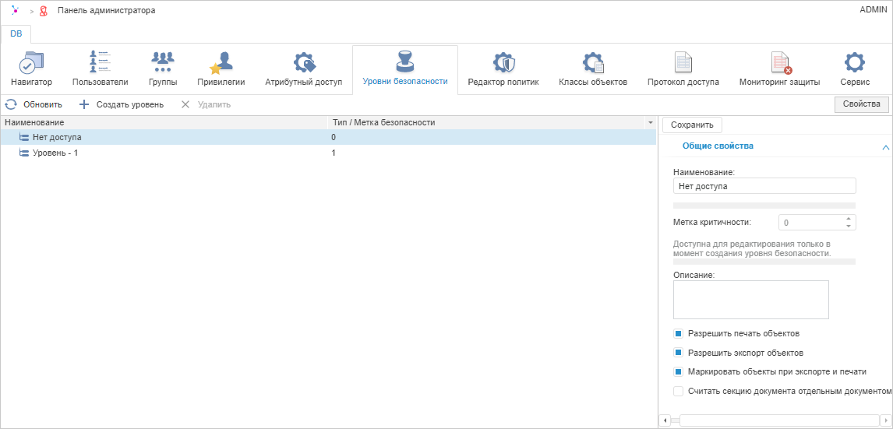This screenshot has height=429, width=893.
Task: Open the Мониторинг защиты icon
Action: point(780,62)
